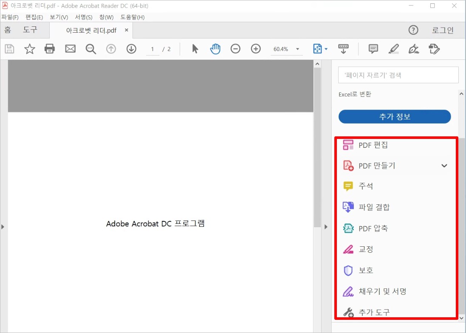Print the document using printer icon
The image size is (466, 333).
[50, 49]
